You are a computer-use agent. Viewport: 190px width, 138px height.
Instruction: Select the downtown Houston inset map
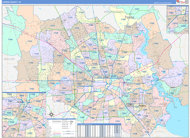pyautogui.click(x=24, y=115)
